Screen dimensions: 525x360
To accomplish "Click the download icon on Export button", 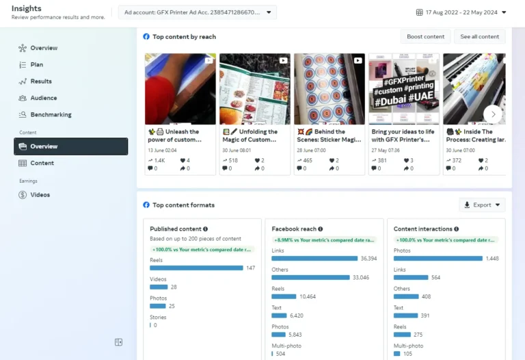I will [467, 205].
